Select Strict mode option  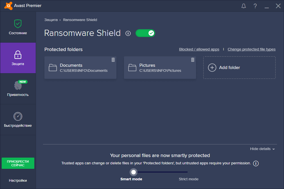pyautogui.click(x=188, y=179)
